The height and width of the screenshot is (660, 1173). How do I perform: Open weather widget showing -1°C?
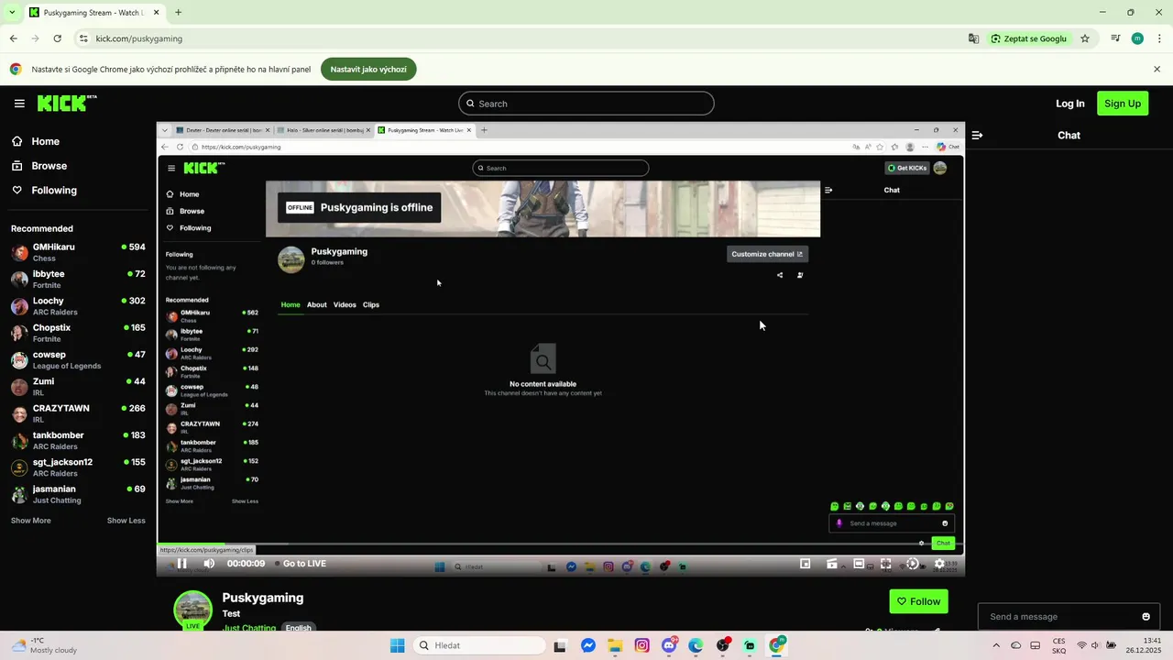coord(46,645)
